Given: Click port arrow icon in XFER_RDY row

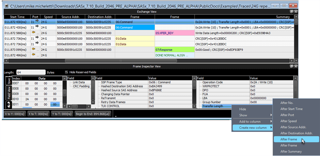Looking at the screenshot, I should click(x=33, y=33).
